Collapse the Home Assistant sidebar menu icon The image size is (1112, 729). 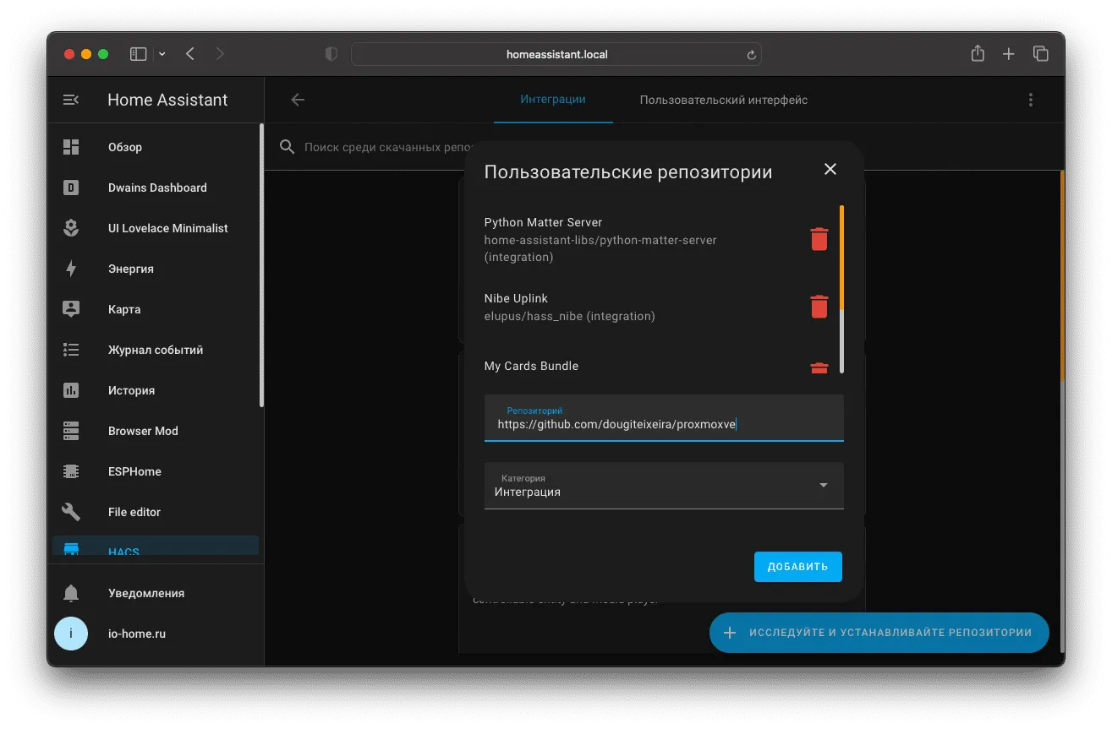click(x=71, y=100)
